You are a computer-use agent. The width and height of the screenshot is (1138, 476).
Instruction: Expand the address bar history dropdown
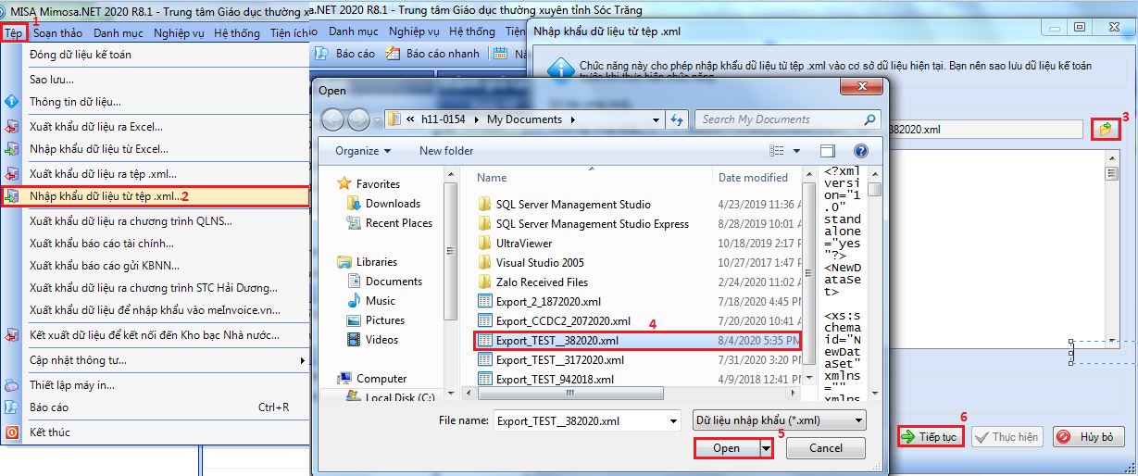tap(657, 119)
